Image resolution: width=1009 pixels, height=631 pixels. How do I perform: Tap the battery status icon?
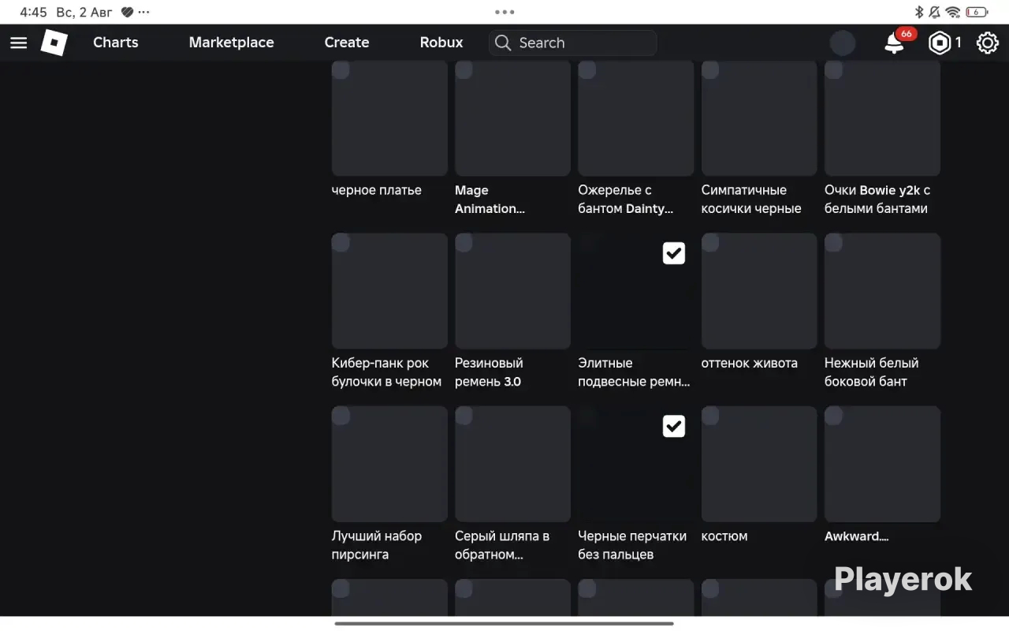pyautogui.click(x=976, y=12)
